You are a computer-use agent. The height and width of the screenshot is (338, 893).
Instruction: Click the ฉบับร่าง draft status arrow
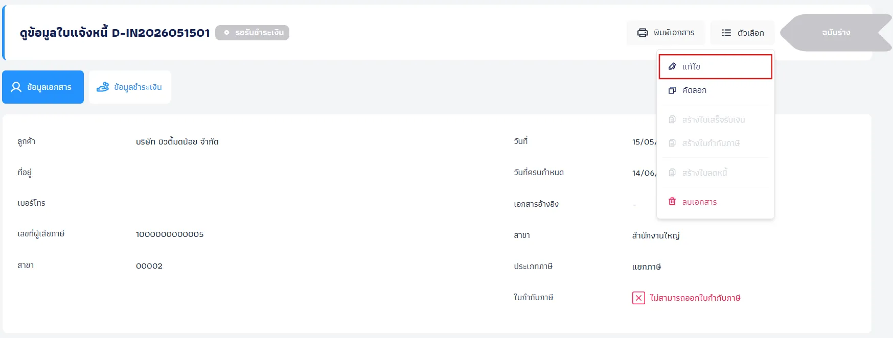click(x=836, y=33)
